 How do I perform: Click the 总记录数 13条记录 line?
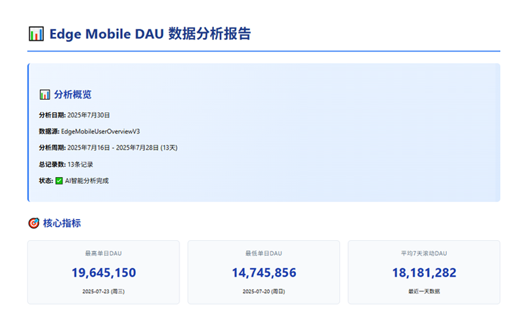tap(66, 165)
